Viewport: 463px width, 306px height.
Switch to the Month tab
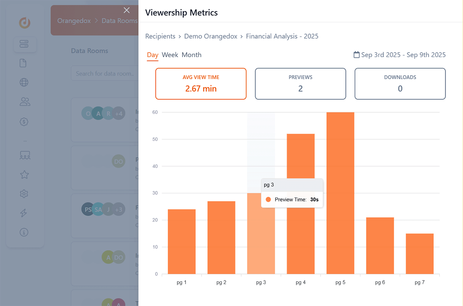point(191,55)
